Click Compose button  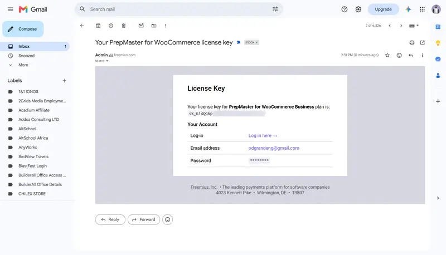tap(23, 29)
